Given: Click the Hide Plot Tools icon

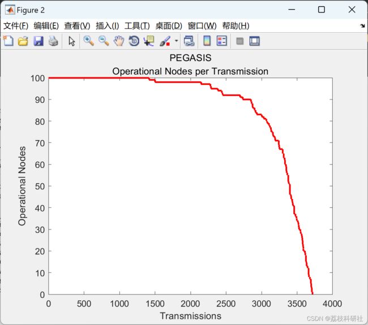Looking at the screenshot, I should pos(239,41).
